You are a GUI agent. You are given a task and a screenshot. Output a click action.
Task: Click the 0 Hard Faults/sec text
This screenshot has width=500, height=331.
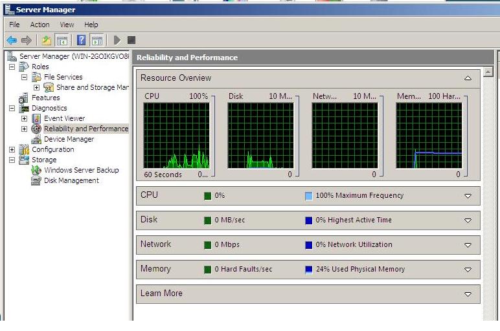[x=244, y=269]
